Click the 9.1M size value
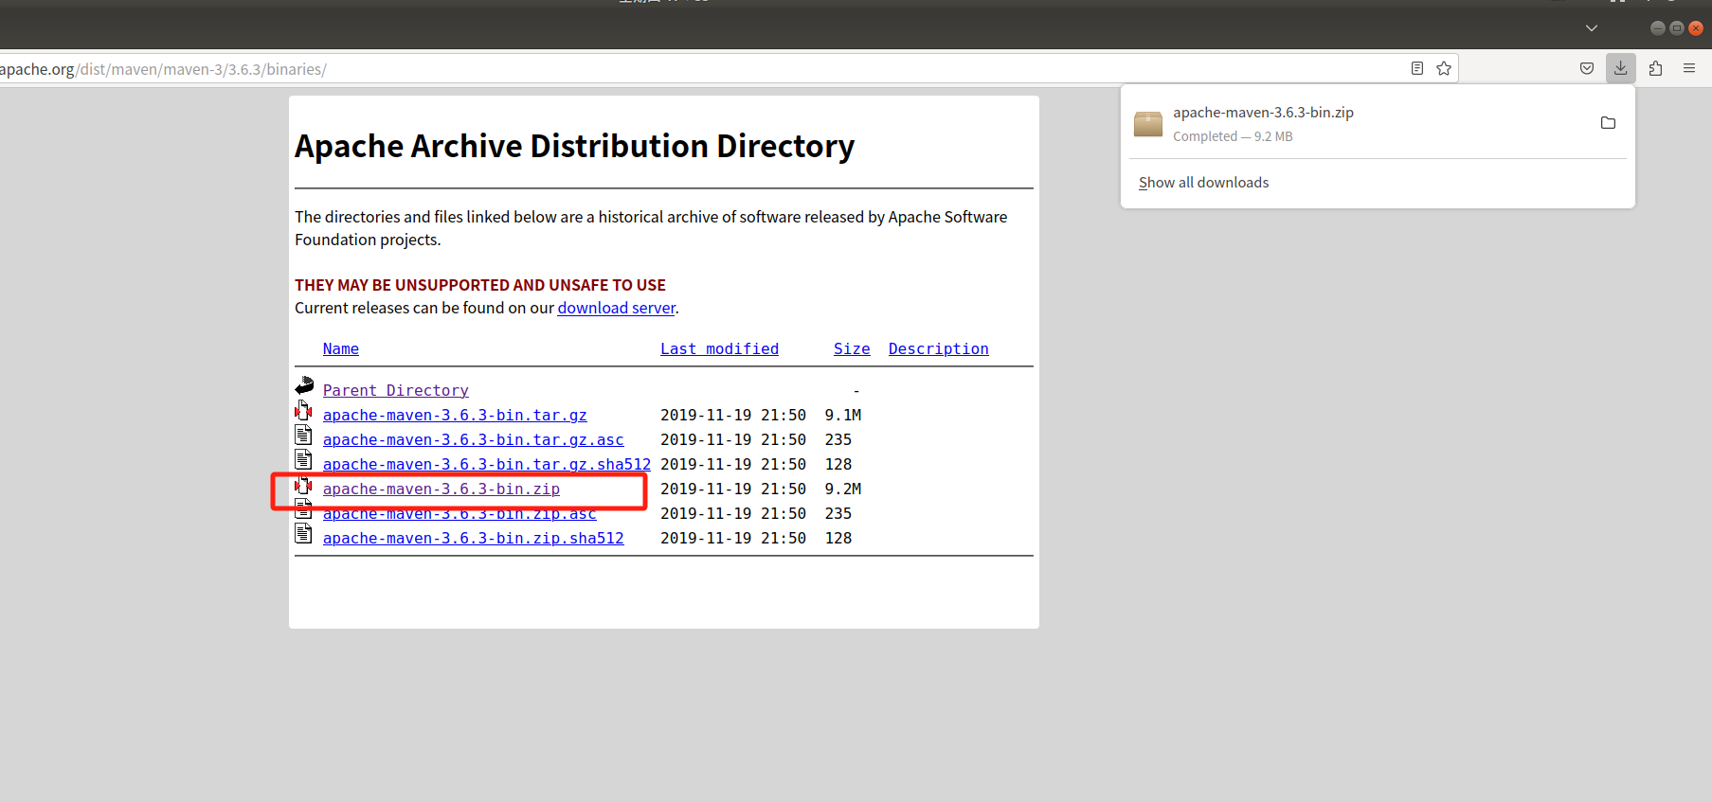This screenshot has width=1712, height=801. pyautogui.click(x=842, y=415)
